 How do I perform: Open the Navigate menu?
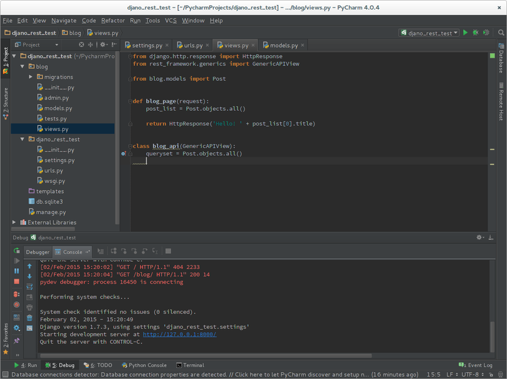coord(64,21)
